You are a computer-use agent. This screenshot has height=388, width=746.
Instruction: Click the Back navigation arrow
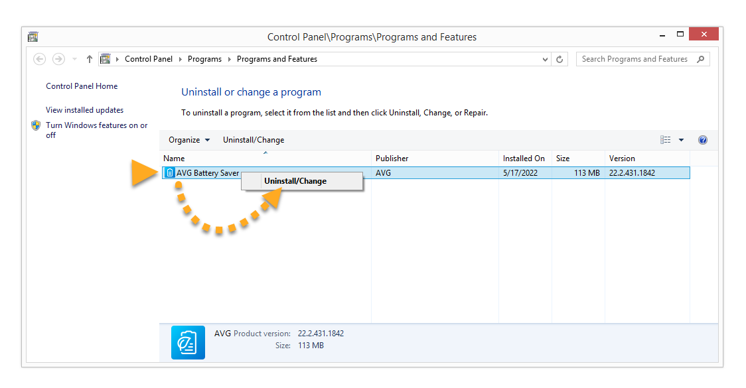40,59
